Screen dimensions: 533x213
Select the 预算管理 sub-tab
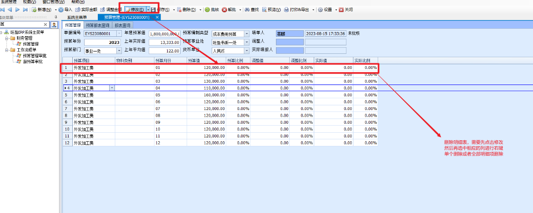73,25
